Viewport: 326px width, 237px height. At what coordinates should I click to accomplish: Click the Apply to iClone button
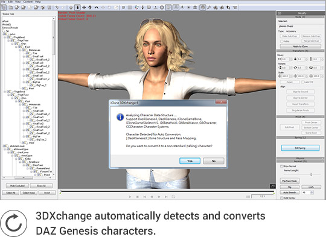click(x=300, y=46)
